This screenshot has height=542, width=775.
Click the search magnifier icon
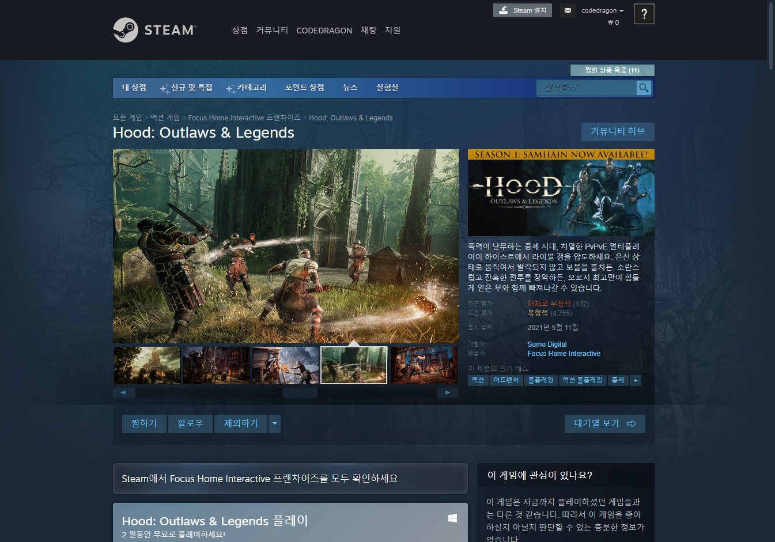point(644,88)
